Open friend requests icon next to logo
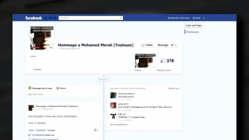Screen dimensions: 249x140 point(45,18)
